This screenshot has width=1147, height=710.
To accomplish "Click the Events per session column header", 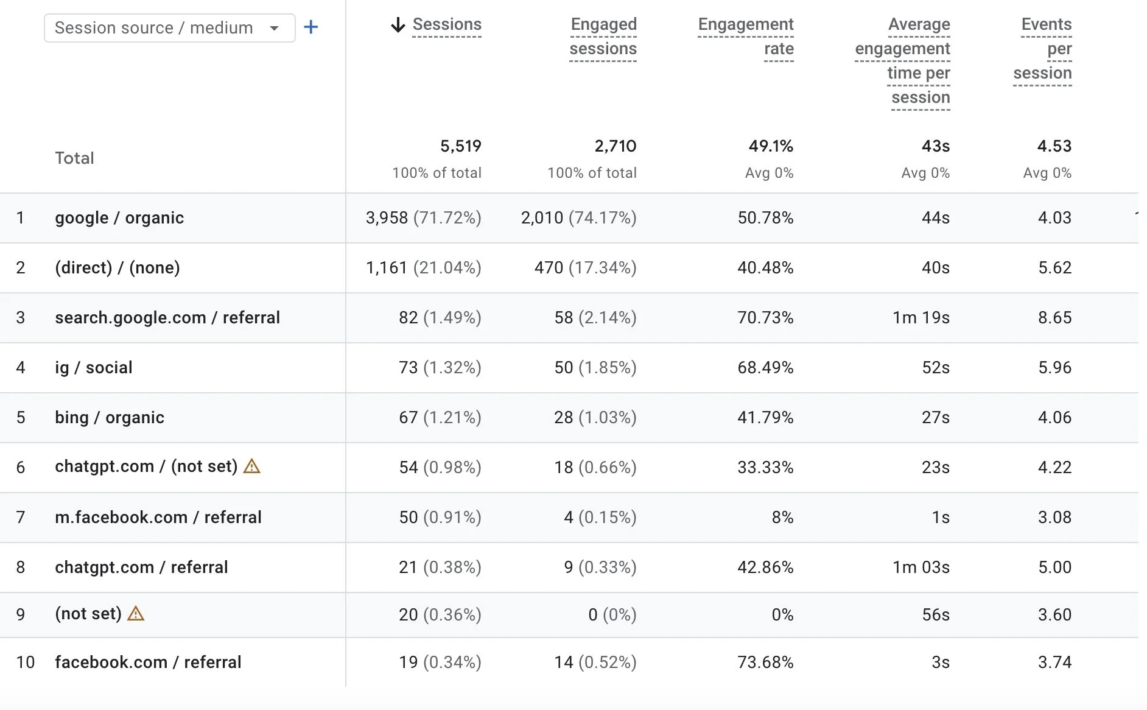I will click(1044, 49).
